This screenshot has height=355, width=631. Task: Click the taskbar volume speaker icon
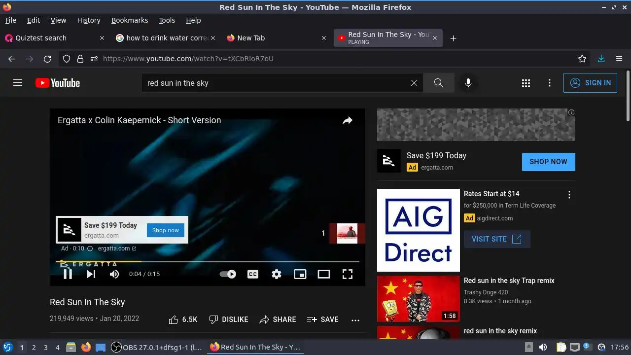(543, 347)
